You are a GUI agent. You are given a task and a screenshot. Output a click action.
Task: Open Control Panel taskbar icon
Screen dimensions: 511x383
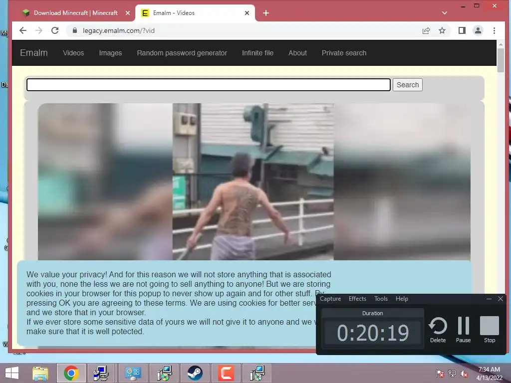(133, 373)
